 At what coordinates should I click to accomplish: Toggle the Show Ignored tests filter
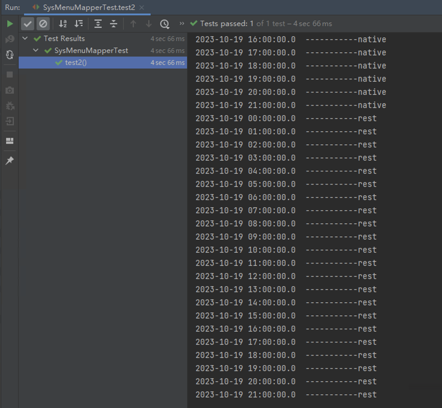(43, 24)
